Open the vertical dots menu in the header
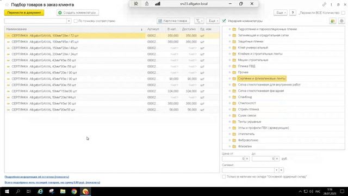 pos(331,4)
